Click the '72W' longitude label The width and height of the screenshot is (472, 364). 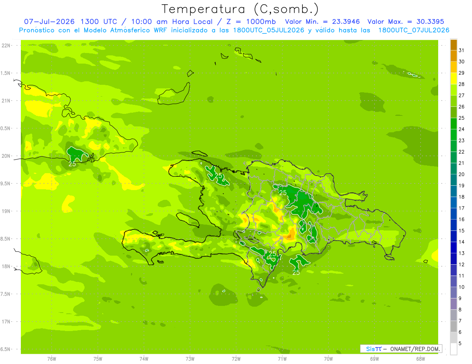pyautogui.click(x=236, y=359)
